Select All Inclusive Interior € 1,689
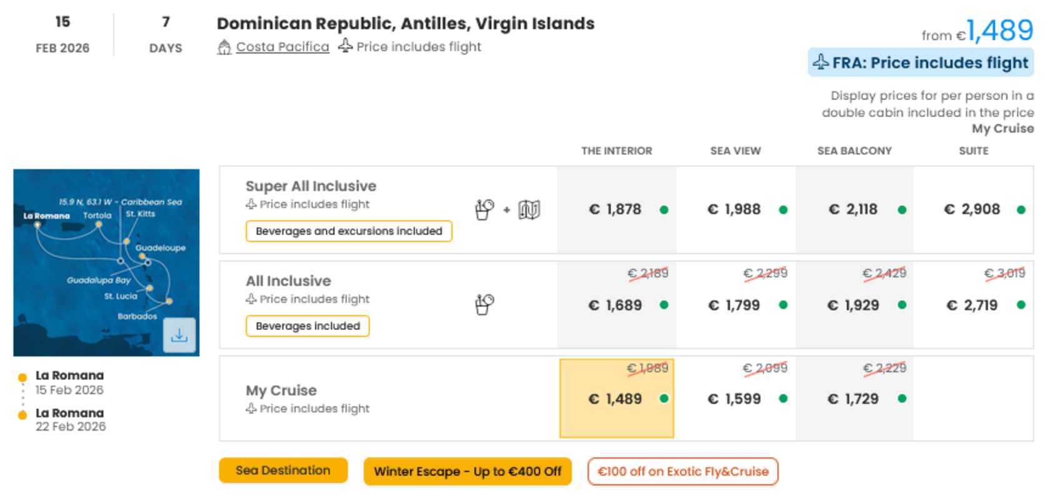The width and height of the screenshot is (1050, 500). [617, 305]
